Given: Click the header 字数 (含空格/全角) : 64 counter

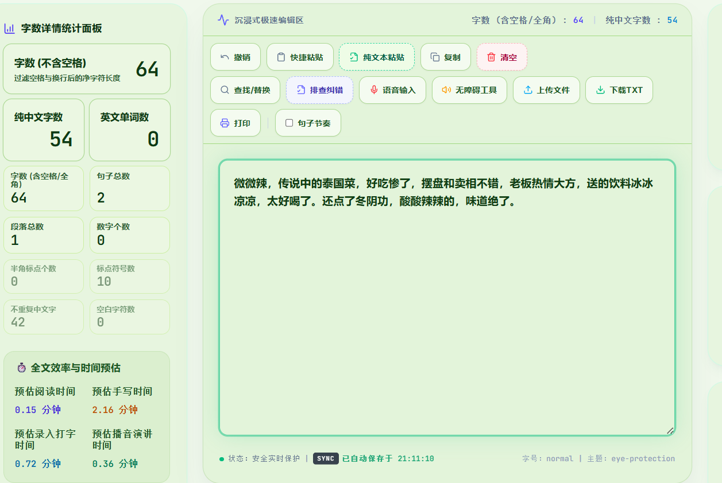Looking at the screenshot, I should [528, 20].
